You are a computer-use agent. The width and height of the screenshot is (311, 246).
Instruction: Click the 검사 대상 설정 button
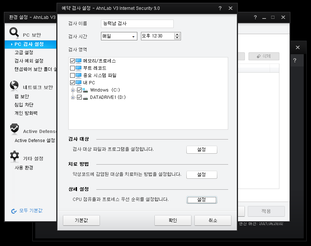pos(202,150)
